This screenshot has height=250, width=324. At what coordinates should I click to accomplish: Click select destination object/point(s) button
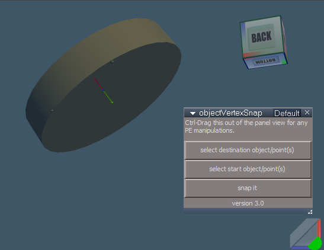(x=248, y=150)
